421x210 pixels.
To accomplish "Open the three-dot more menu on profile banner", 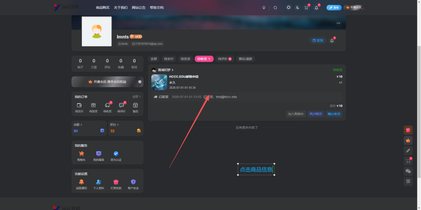I will tap(338, 23).
